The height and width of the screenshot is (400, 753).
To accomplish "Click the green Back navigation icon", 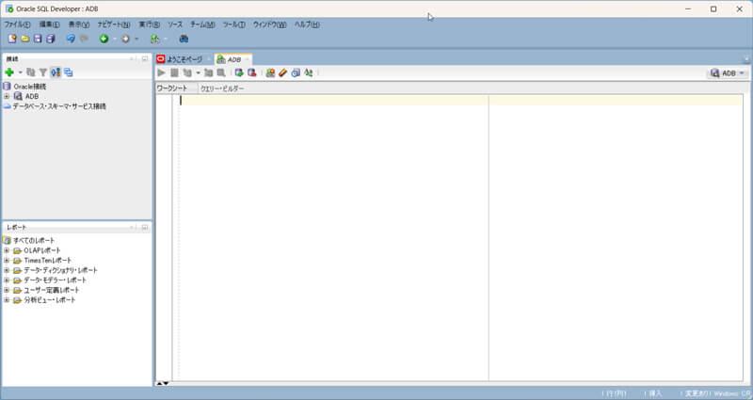I will click(104, 39).
